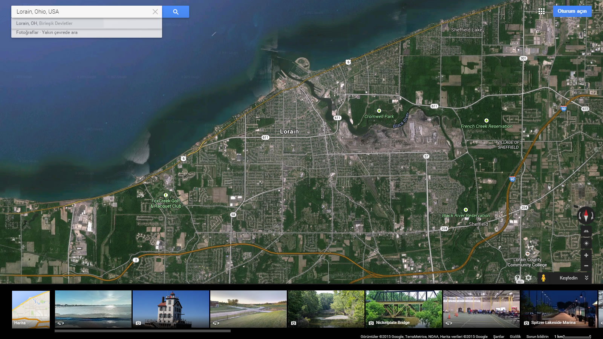Clear the search box with the X
Screen dimensions: 603x339
point(155,12)
